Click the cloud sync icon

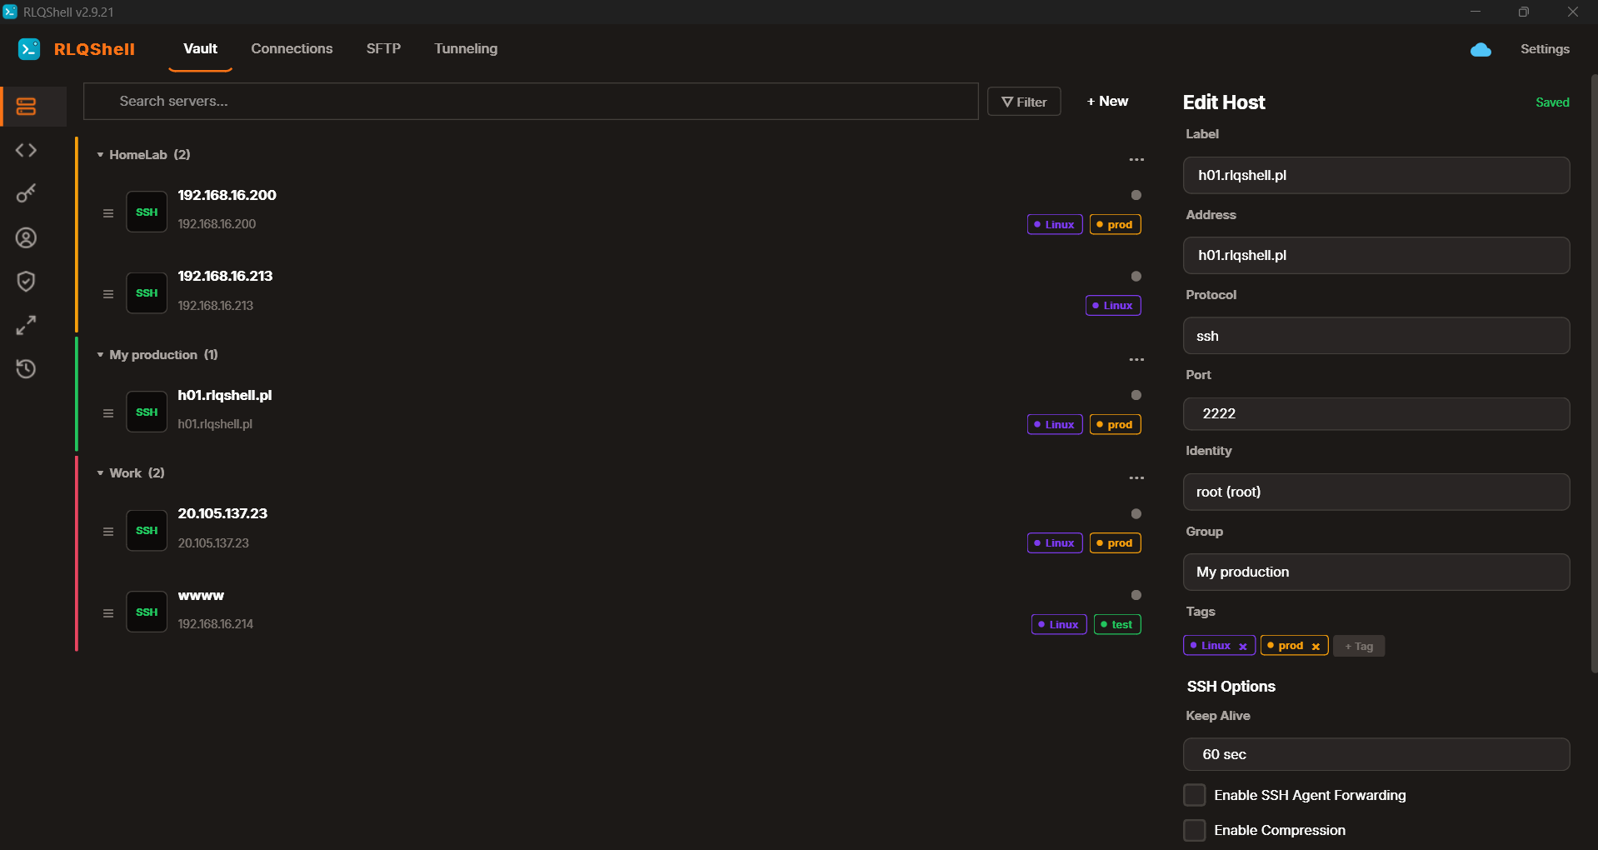point(1481,50)
